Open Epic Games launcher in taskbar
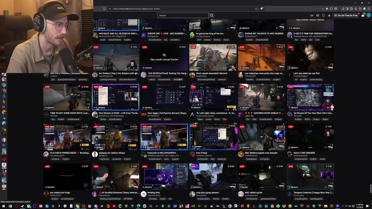This screenshot has height=209, width=372. pyautogui.click(x=132, y=206)
